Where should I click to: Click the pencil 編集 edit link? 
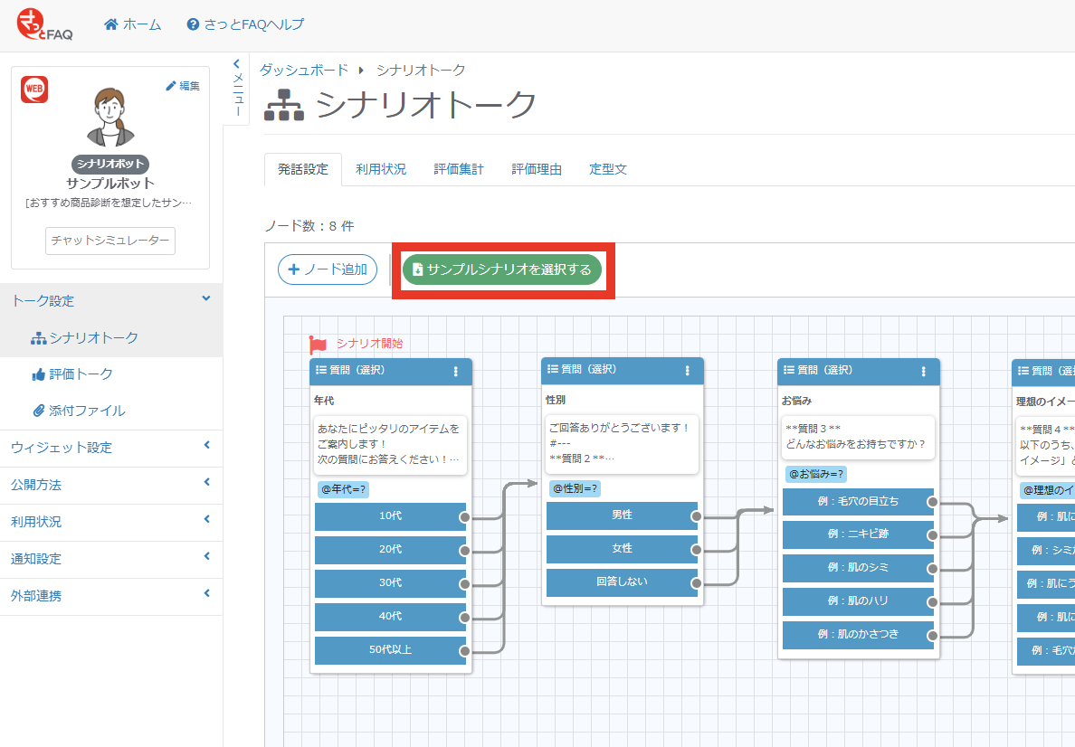click(x=183, y=86)
